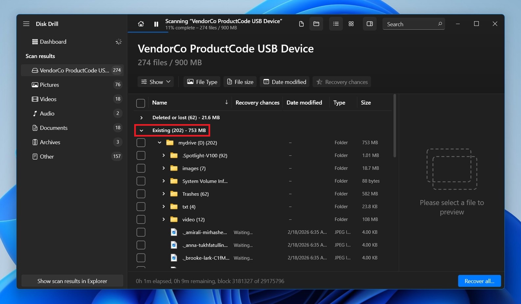Click the Recover all... button
Viewport: 521px width, 304px height.
pyautogui.click(x=479, y=281)
